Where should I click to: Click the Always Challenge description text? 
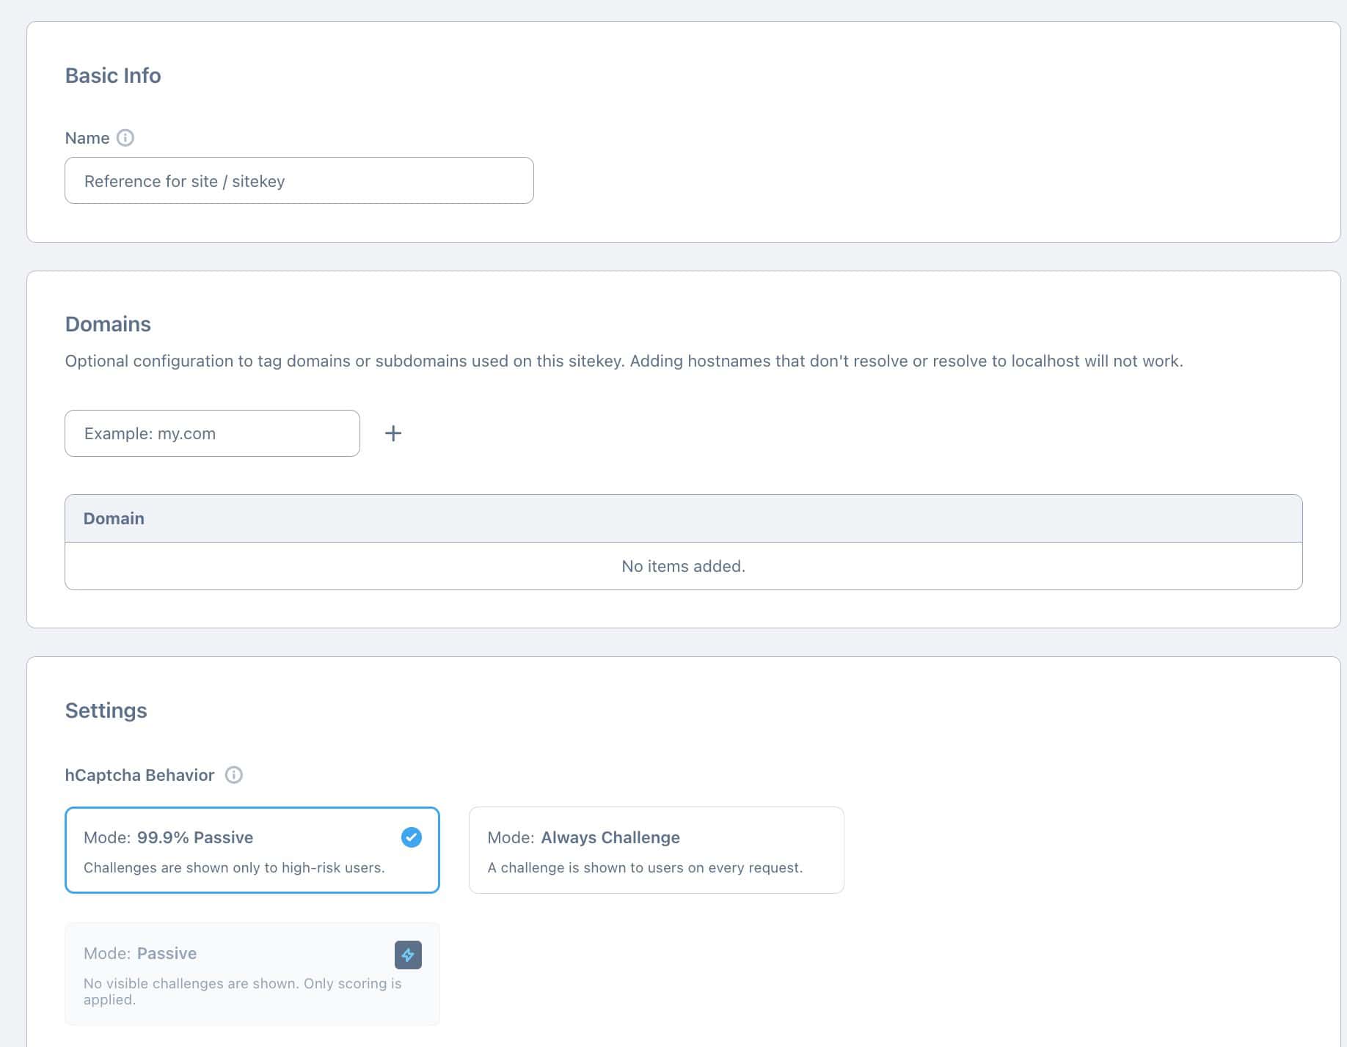coord(645,867)
